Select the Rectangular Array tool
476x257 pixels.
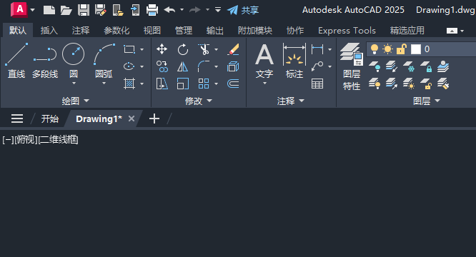[204, 84]
